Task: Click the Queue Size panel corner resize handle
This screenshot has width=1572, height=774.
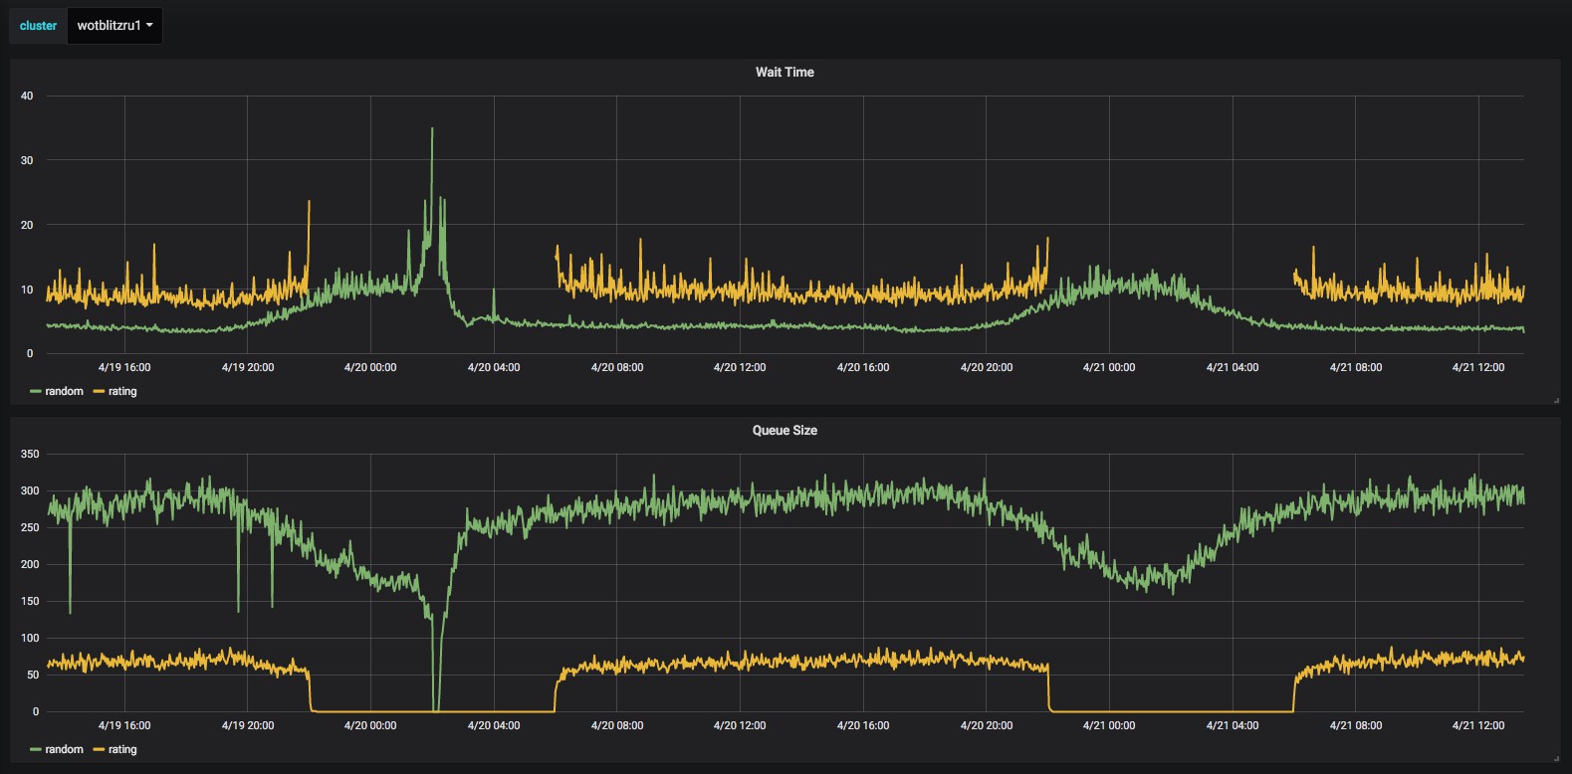Action: point(1556,758)
